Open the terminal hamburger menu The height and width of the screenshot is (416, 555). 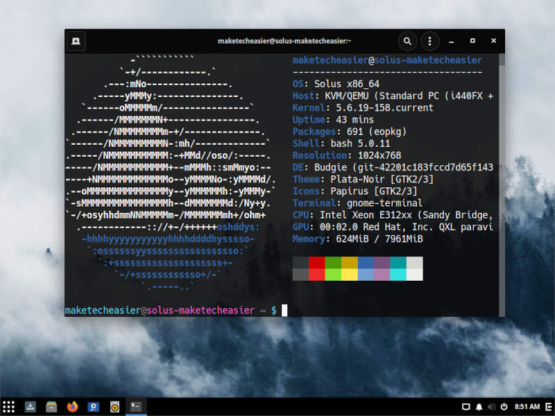429,41
